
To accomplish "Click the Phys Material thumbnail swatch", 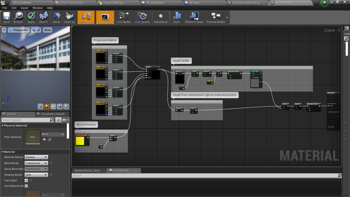I will pyautogui.click(x=32, y=137).
